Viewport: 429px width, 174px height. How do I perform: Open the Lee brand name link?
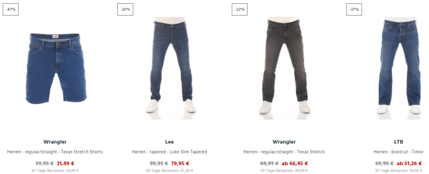point(169,142)
